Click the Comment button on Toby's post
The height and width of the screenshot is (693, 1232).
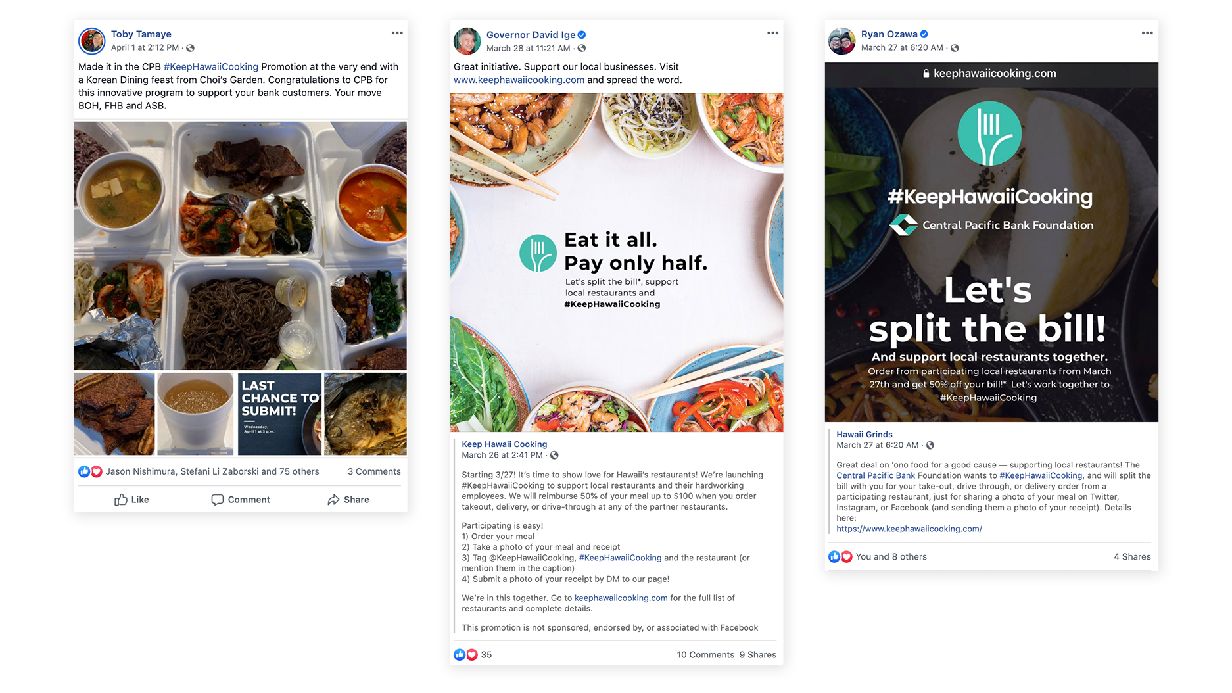click(241, 500)
